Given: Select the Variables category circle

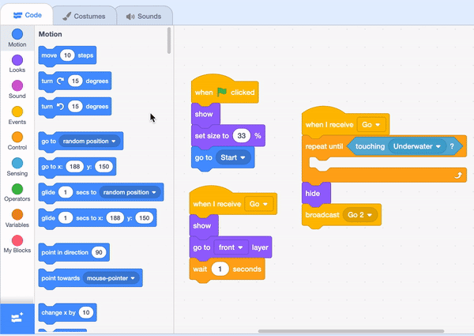Looking at the screenshot, I should (17, 214).
